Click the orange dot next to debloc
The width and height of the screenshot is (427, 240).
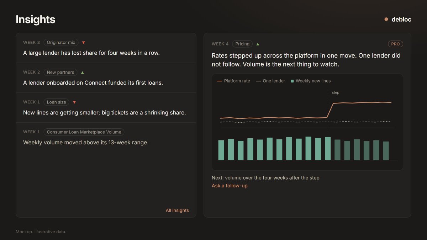pos(386,20)
